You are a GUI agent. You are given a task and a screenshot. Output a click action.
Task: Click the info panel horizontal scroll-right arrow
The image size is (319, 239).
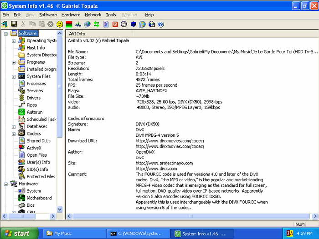coord(315,216)
